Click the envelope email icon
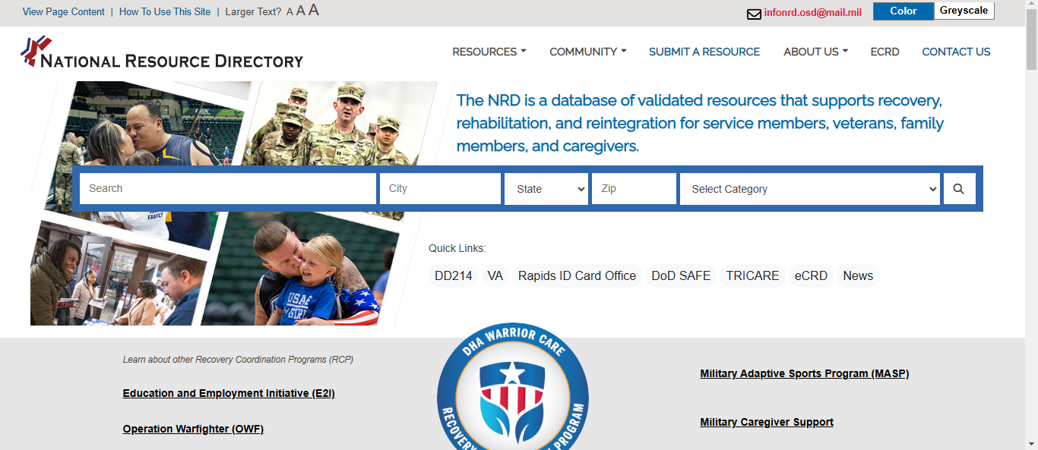Viewport: 1038px width, 450px height. point(754,14)
